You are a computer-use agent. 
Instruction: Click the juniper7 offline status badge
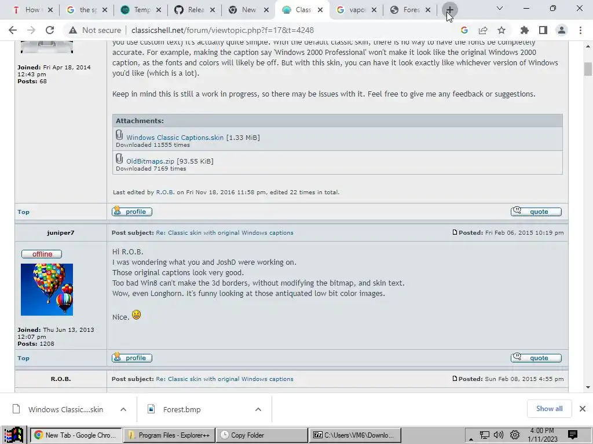point(42,254)
